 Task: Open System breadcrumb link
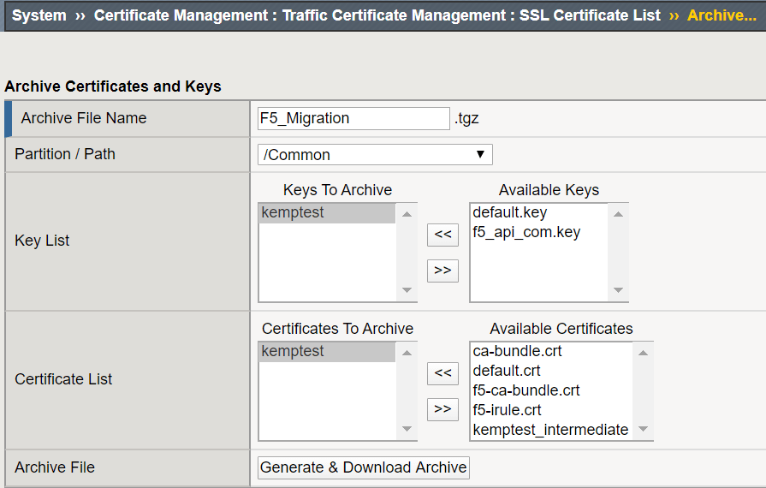tap(39, 15)
